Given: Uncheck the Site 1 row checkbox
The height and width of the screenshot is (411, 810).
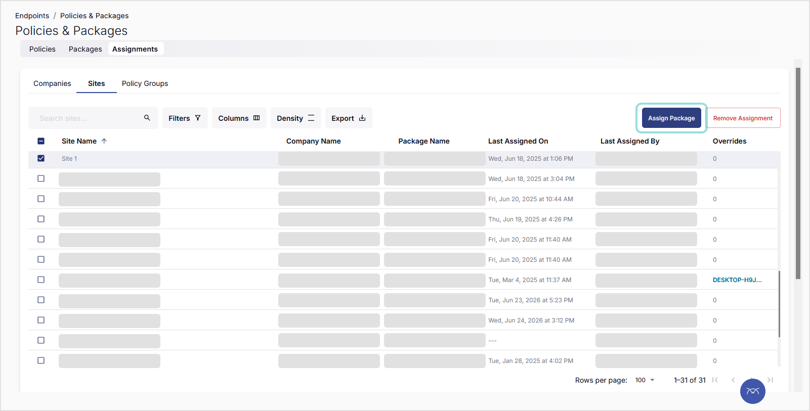Looking at the screenshot, I should click(x=41, y=158).
